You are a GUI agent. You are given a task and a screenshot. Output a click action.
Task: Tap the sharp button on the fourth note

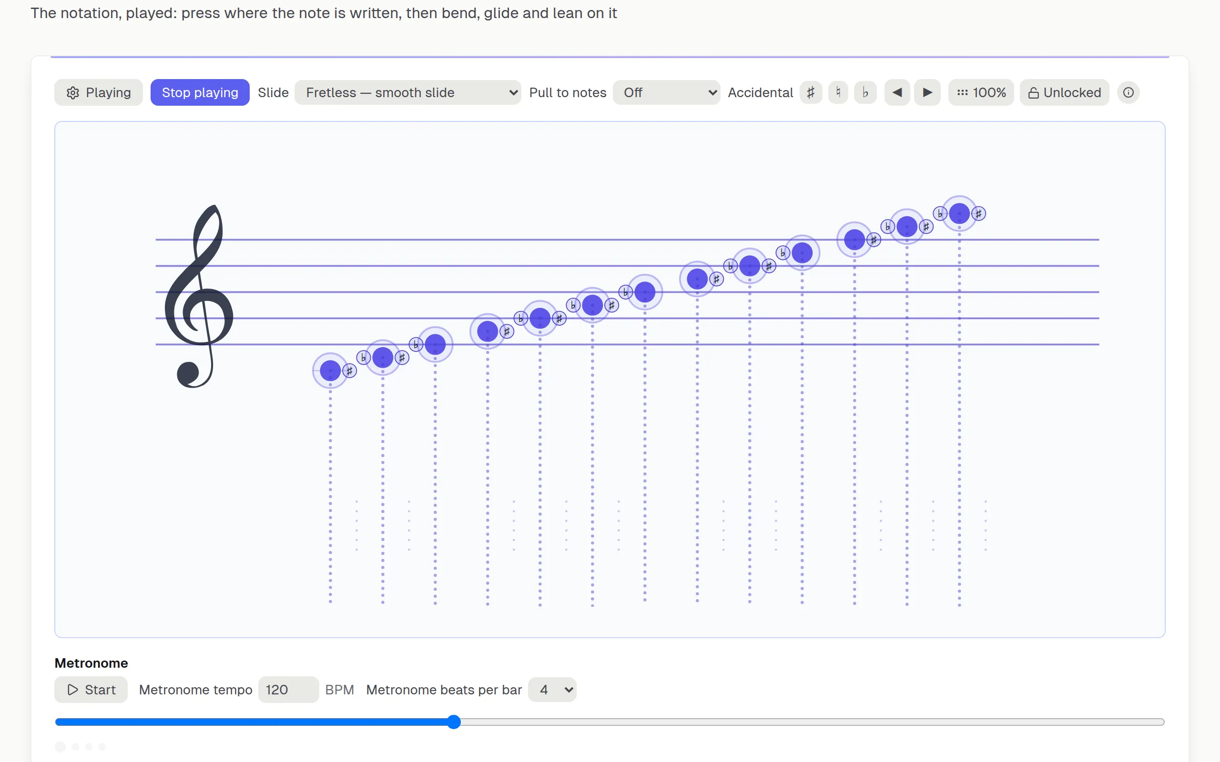pyautogui.click(x=507, y=331)
